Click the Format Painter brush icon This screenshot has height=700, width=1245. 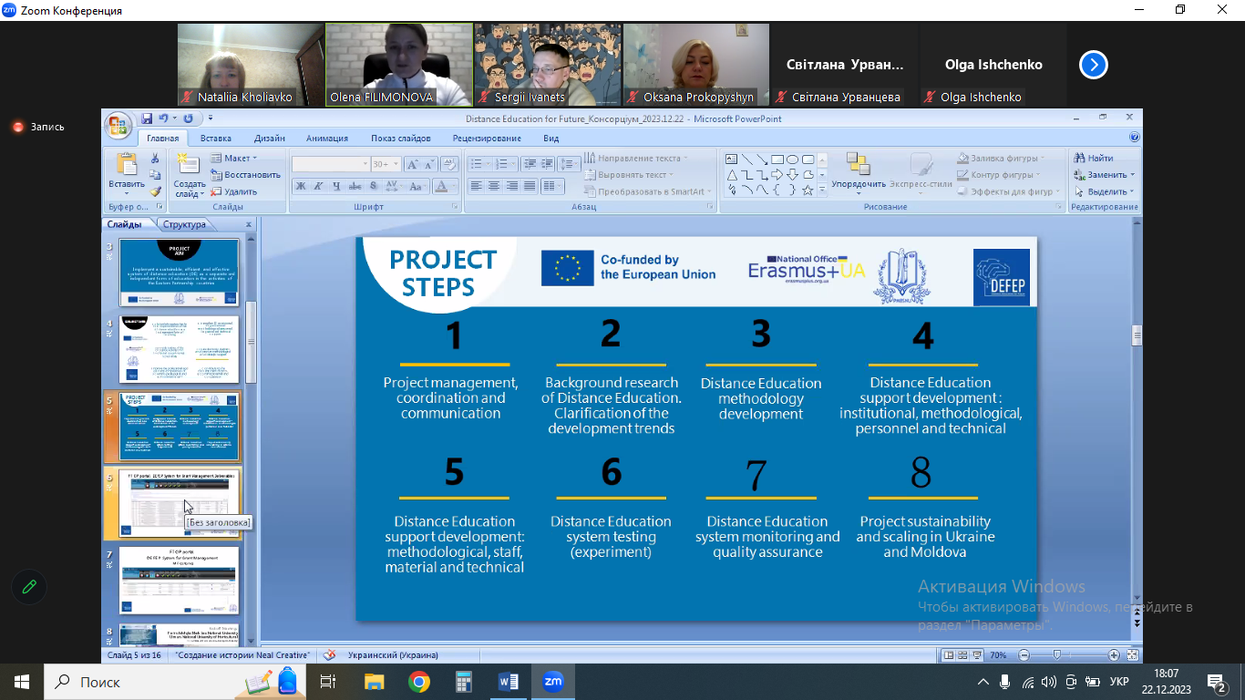155,192
